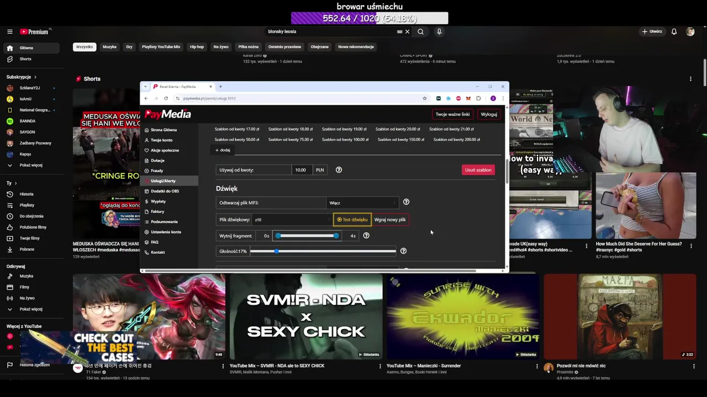This screenshot has height=397, width=707.
Task: Click help icon next to Odtwarzaj plik MP3
Action: pyautogui.click(x=406, y=202)
